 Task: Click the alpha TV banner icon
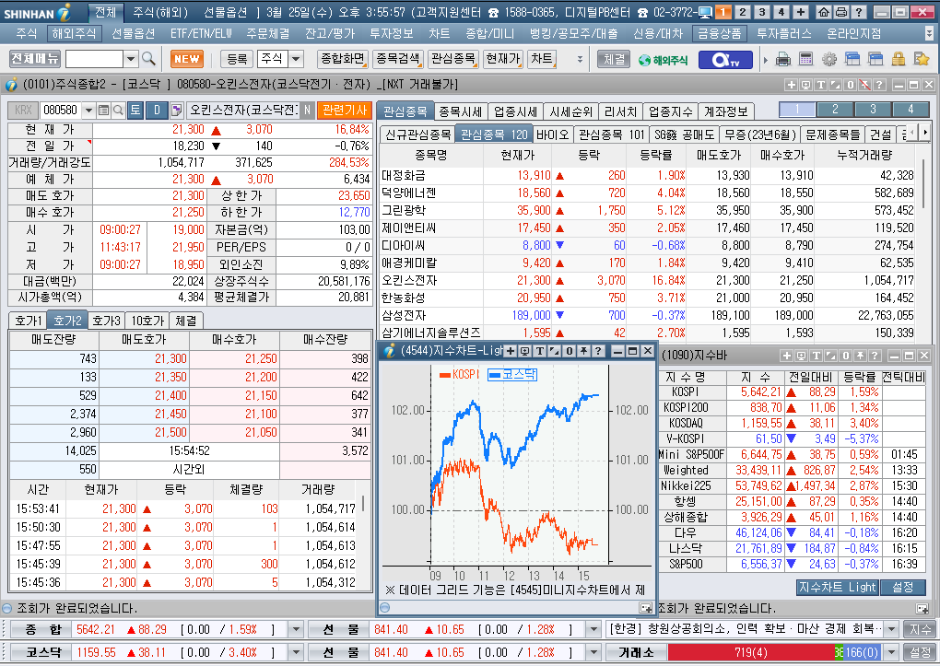(724, 59)
